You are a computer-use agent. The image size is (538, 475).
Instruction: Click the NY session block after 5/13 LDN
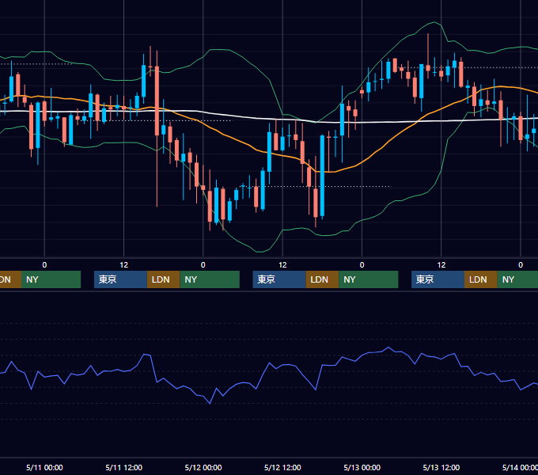pyautogui.click(x=517, y=279)
